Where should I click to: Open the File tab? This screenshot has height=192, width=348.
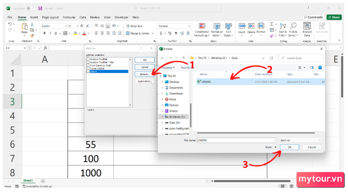[x=10, y=17]
